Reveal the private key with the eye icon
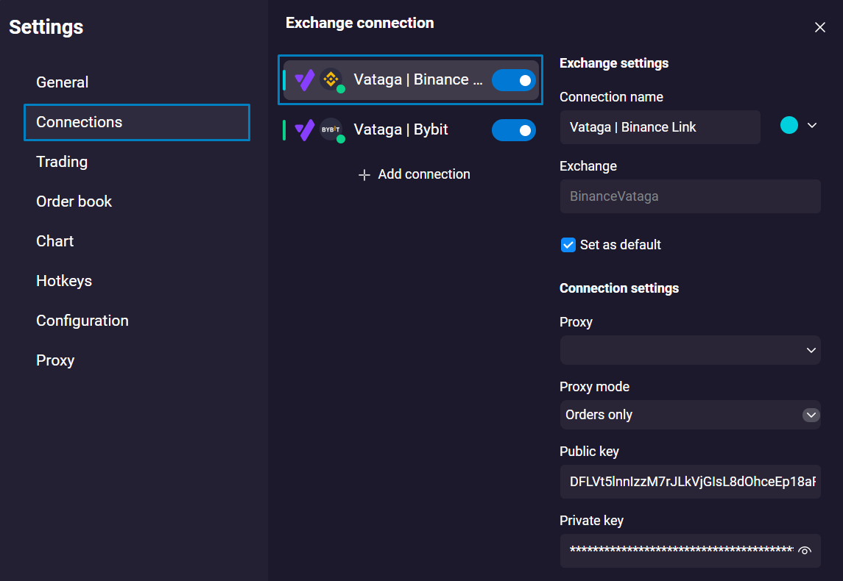The width and height of the screenshot is (843, 581). tap(804, 550)
